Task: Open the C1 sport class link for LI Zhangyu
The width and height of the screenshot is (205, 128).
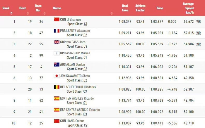Action: (85, 24)
